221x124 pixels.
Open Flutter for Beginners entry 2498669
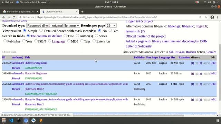coord(36,63)
